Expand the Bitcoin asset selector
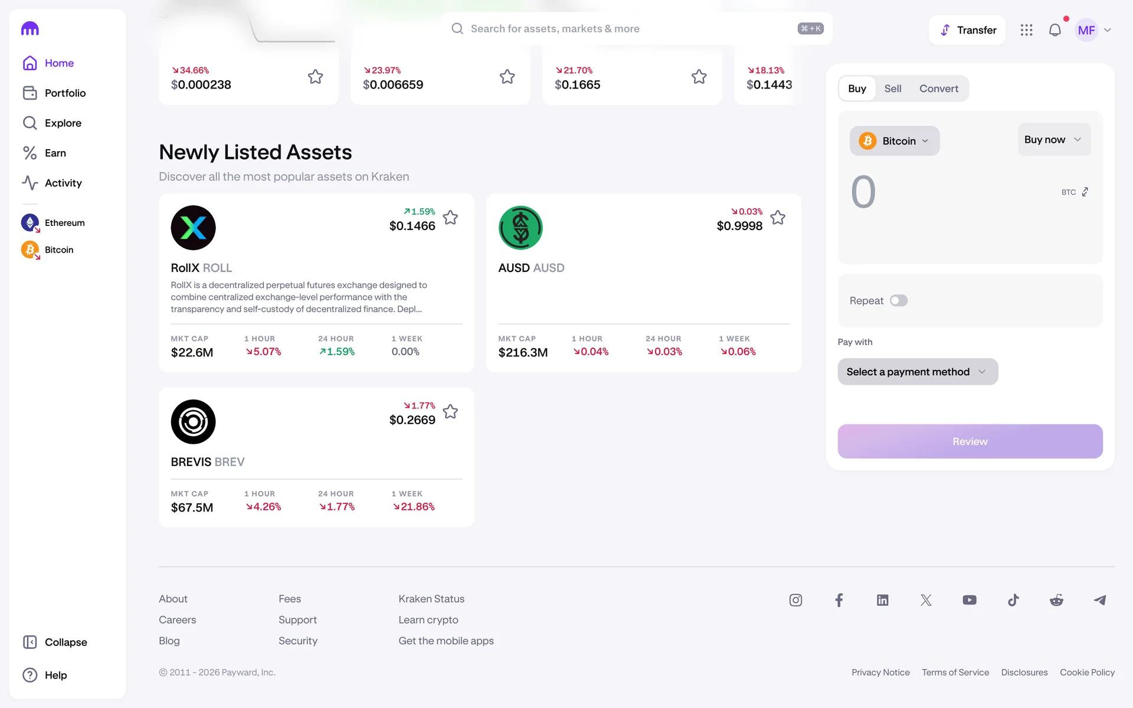 tap(894, 141)
